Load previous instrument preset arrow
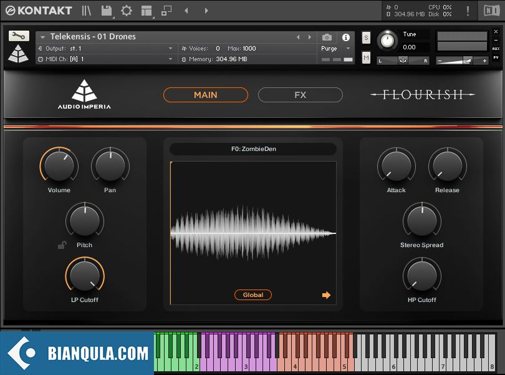The image size is (505, 375). [298, 37]
